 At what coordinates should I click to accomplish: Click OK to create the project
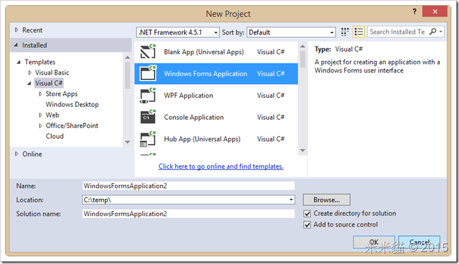(374, 242)
